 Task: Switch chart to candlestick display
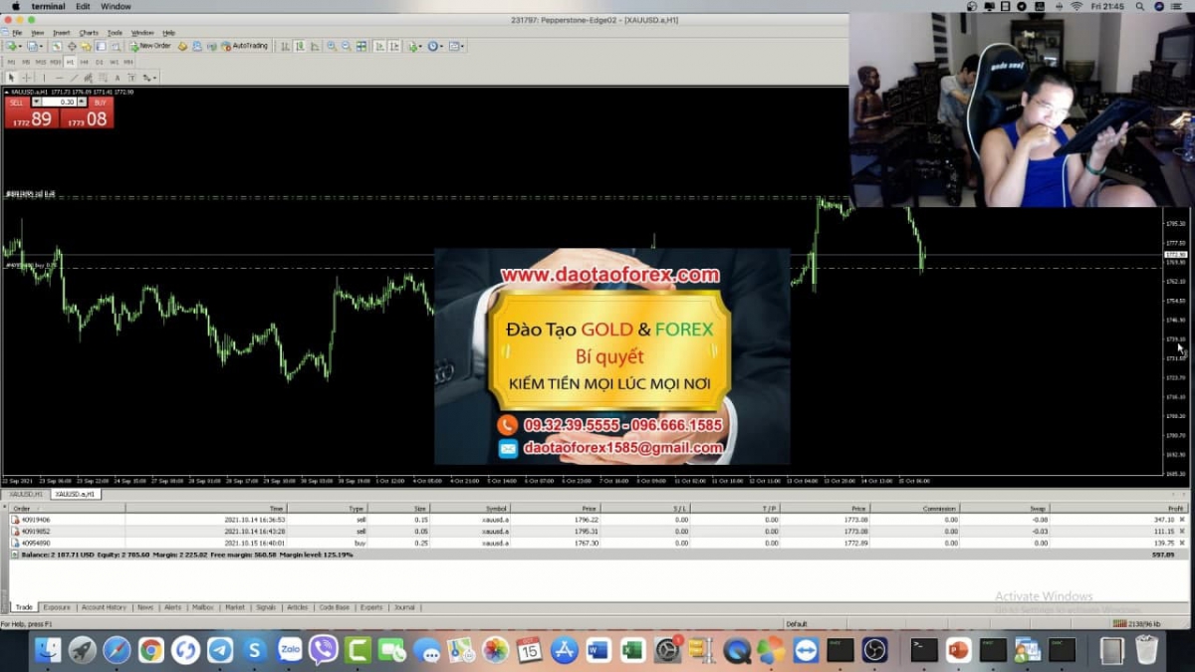300,46
